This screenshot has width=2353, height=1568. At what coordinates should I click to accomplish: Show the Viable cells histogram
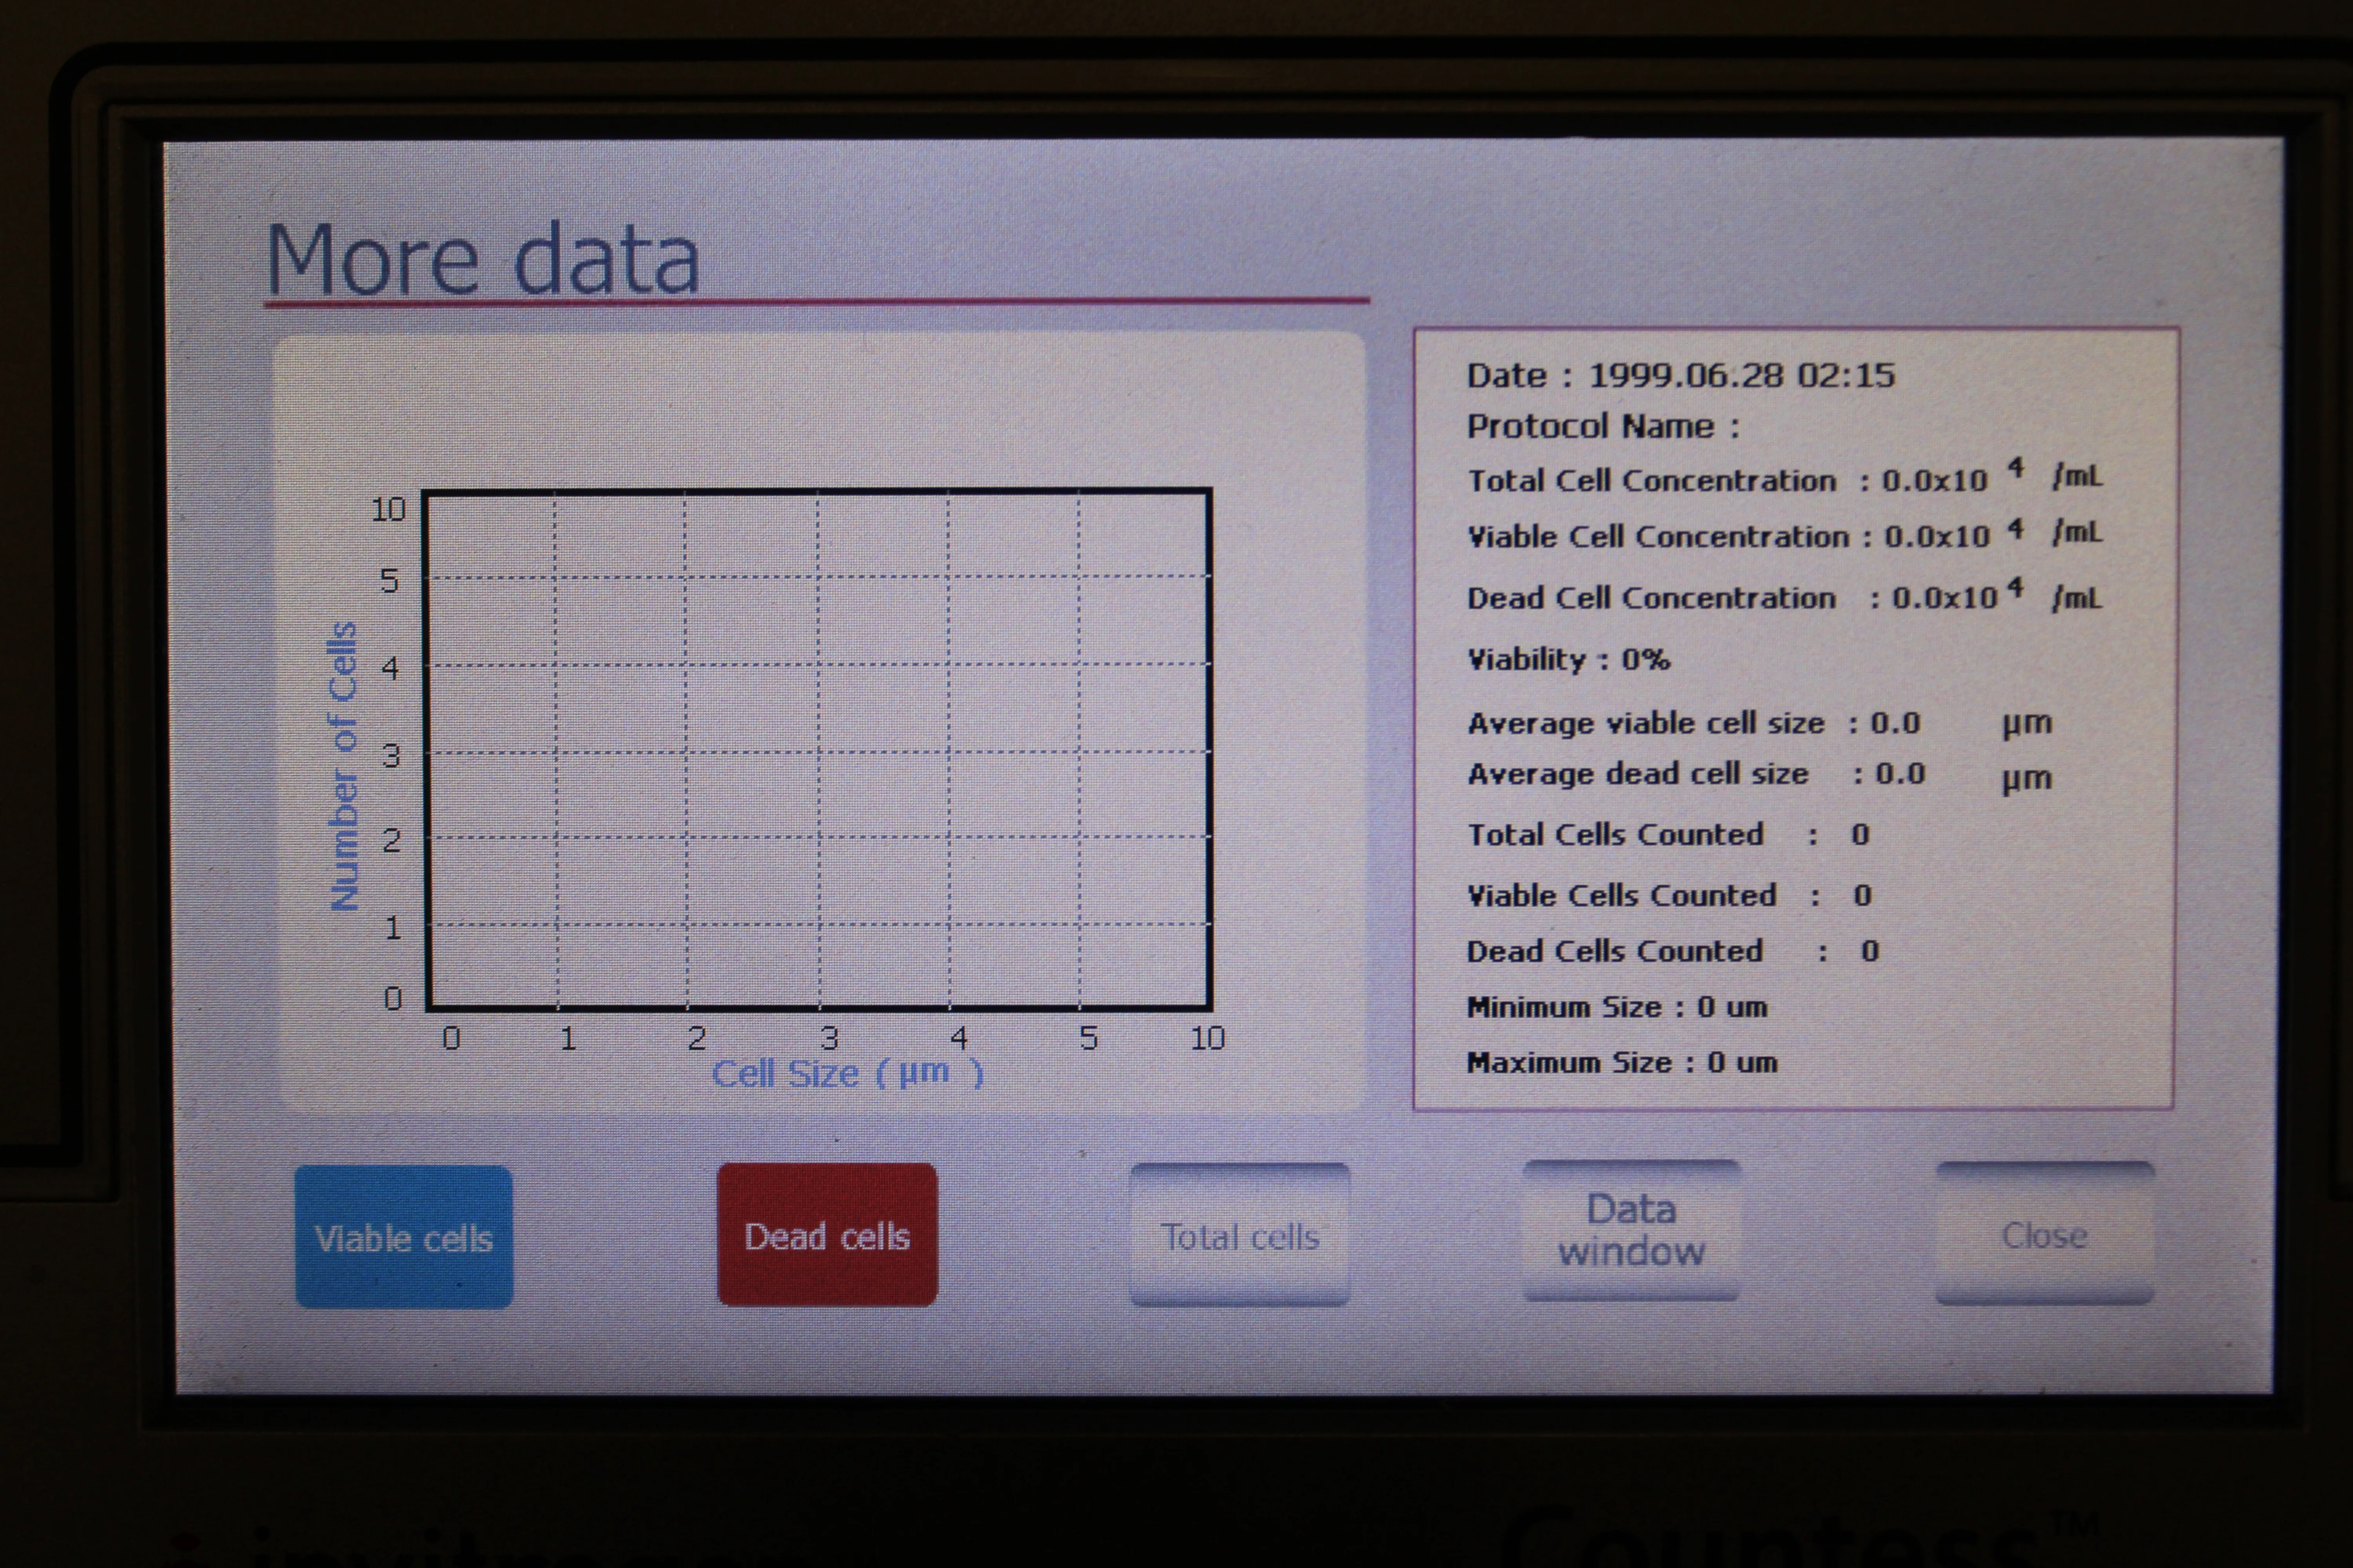(404, 1237)
